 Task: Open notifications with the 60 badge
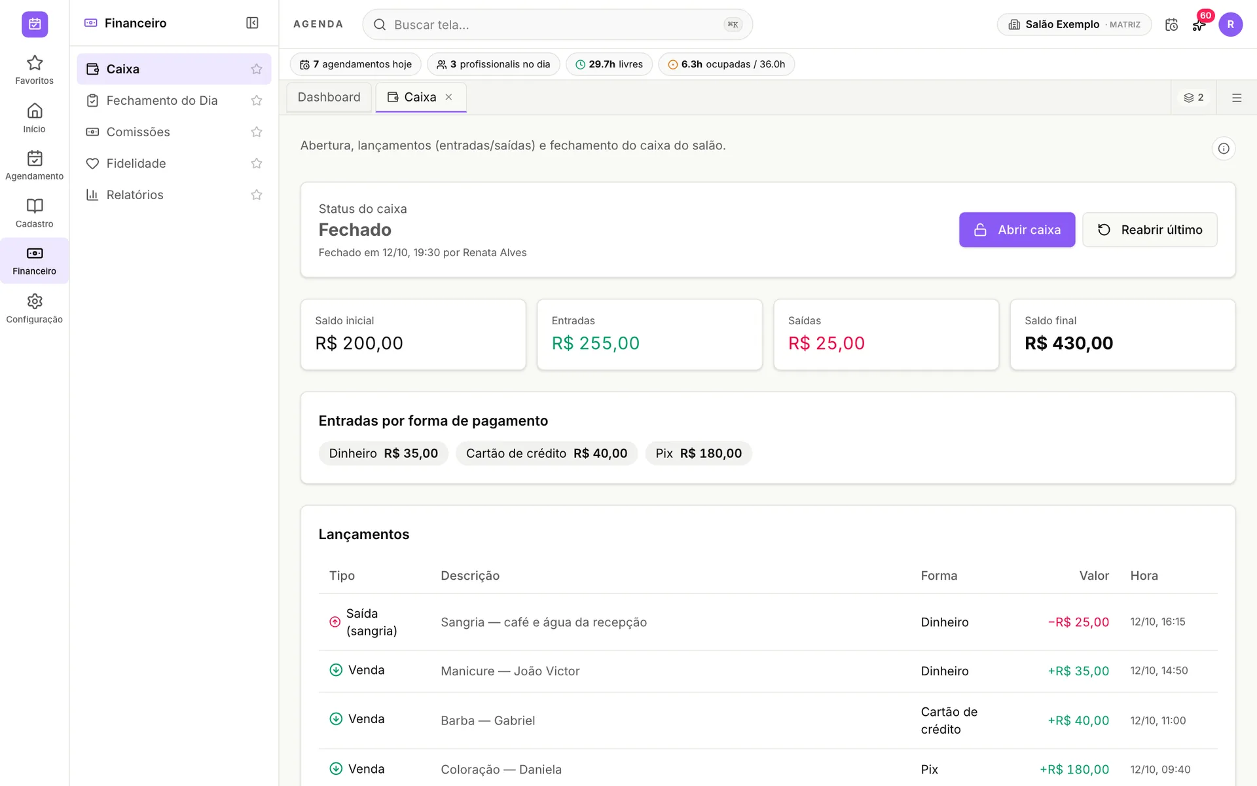tap(1199, 25)
